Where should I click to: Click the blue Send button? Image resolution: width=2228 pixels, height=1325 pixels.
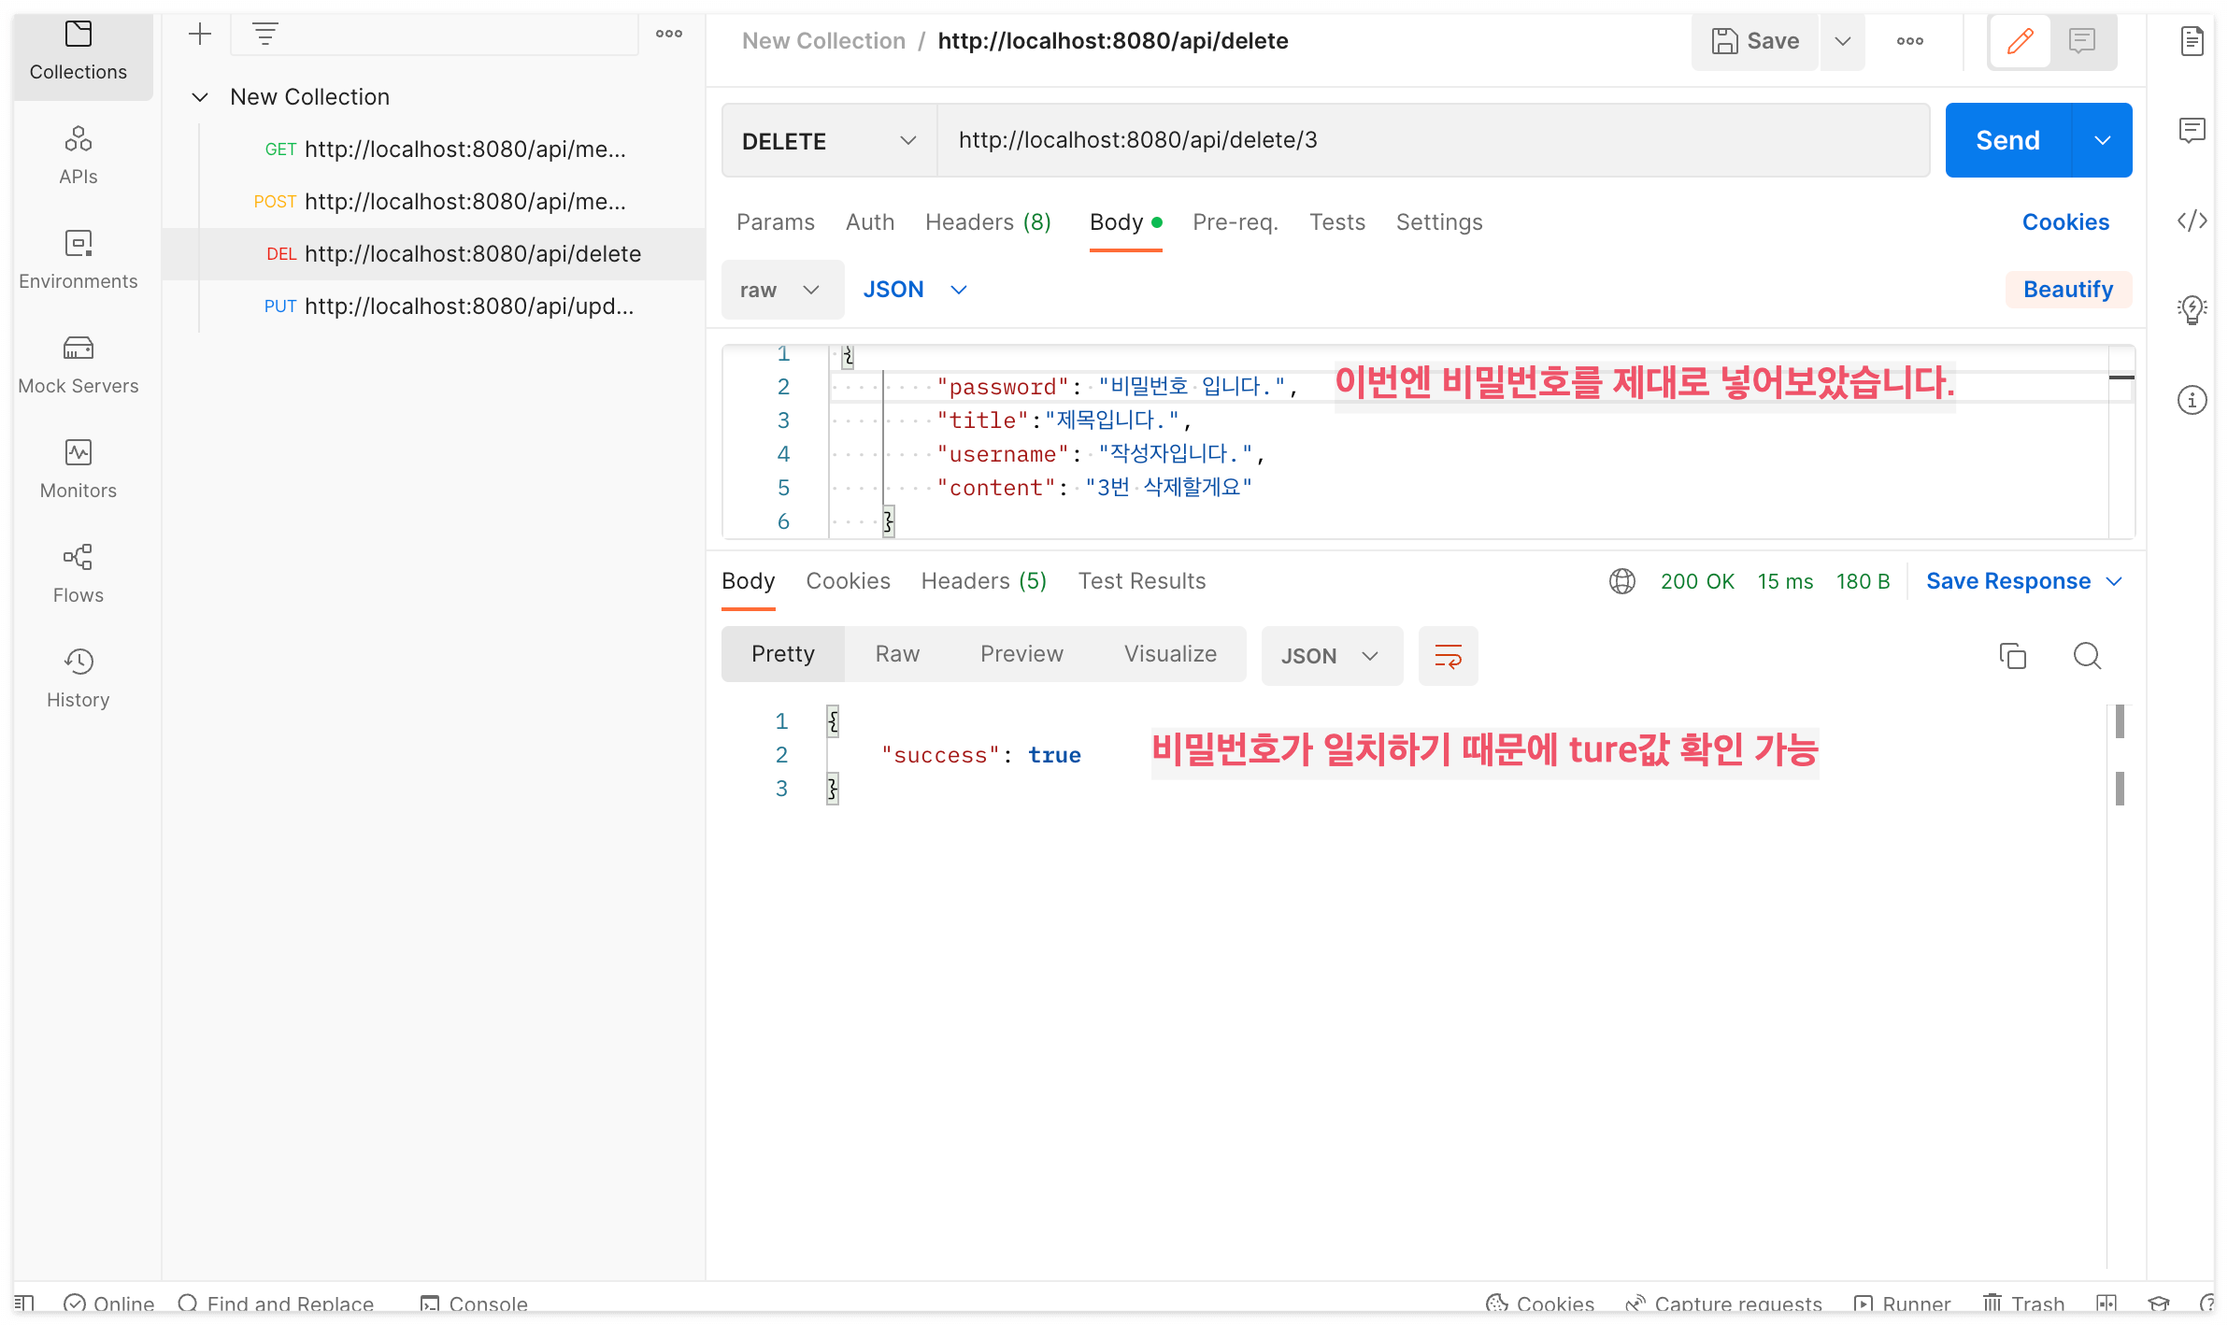(2007, 141)
